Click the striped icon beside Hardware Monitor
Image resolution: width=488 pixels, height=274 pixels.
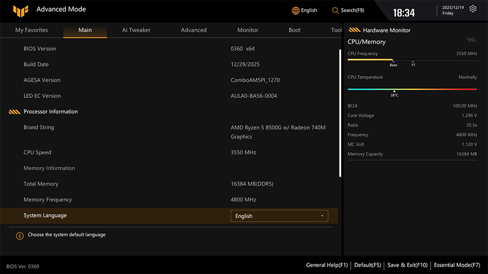[x=355, y=30]
